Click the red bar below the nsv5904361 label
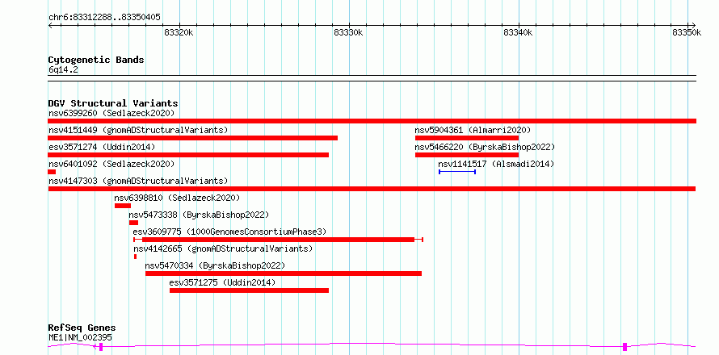Image resolution: width=719 pixels, height=355 pixels. (467, 138)
